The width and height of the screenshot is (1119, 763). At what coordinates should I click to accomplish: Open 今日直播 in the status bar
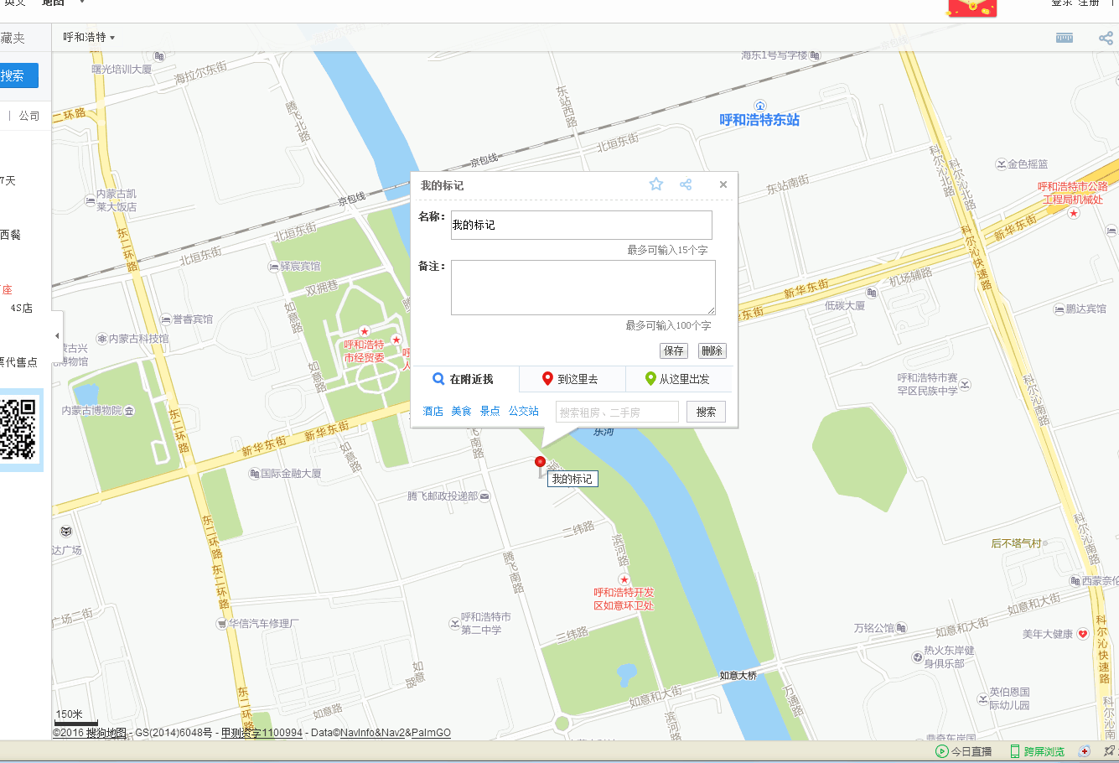(x=963, y=751)
